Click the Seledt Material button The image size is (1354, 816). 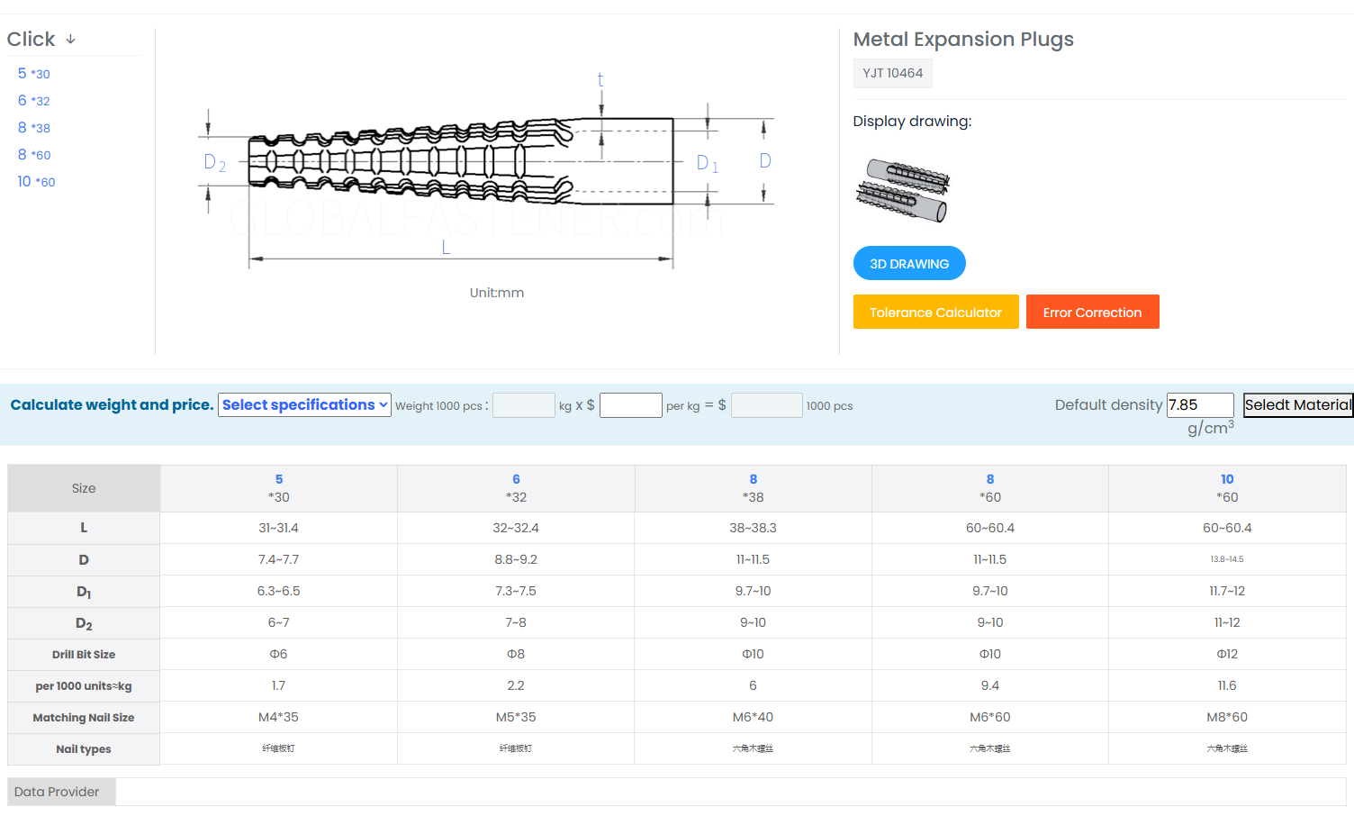click(1298, 405)
